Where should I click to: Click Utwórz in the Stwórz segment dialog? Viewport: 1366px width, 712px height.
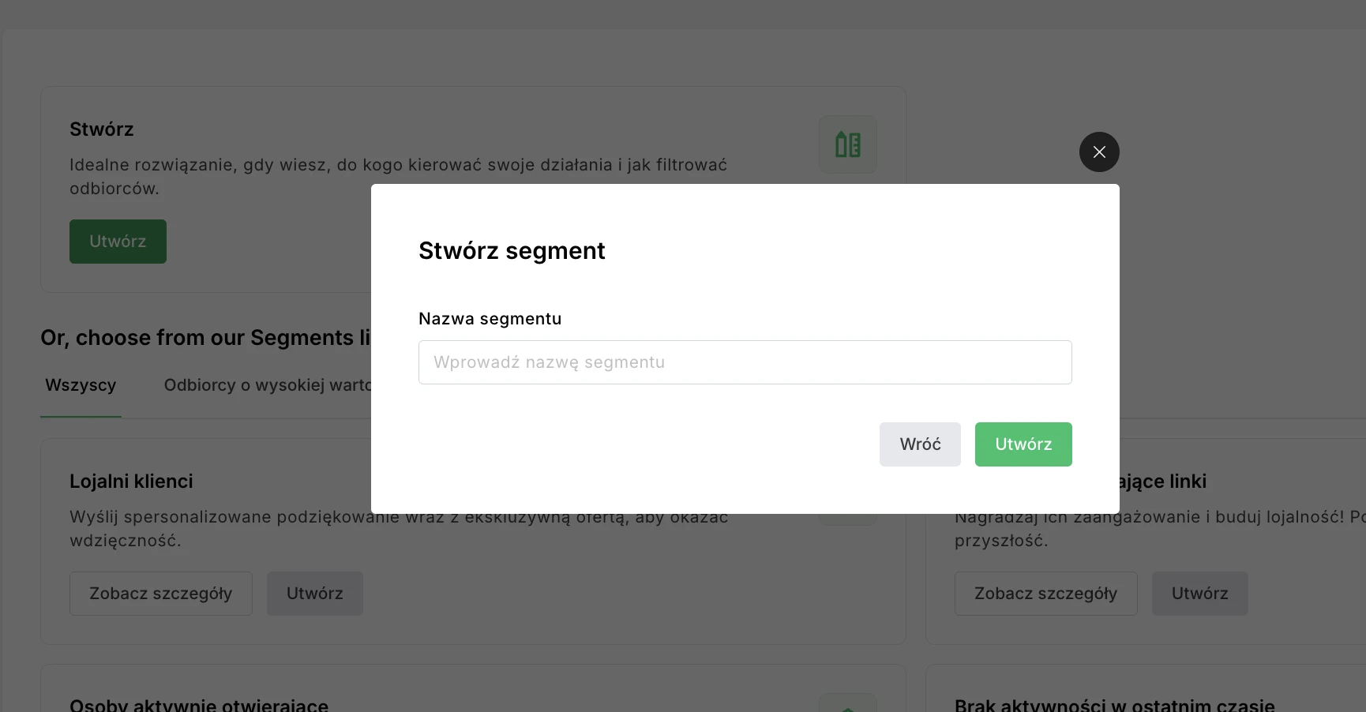tap(1023, 444)
